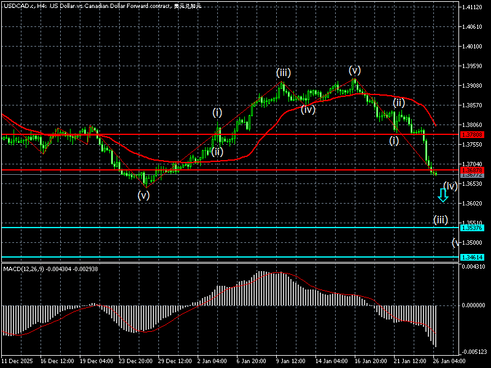
Task: Select the (v) wave label above January 16 top
Action: tap(355, 69)
